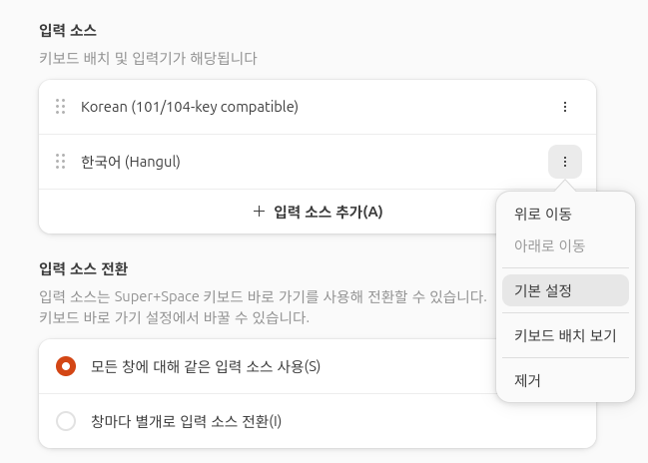The image size is (648, 463).
Task: Open the Korean (101/104-key compatible) options menu
Action: point(565,107)
